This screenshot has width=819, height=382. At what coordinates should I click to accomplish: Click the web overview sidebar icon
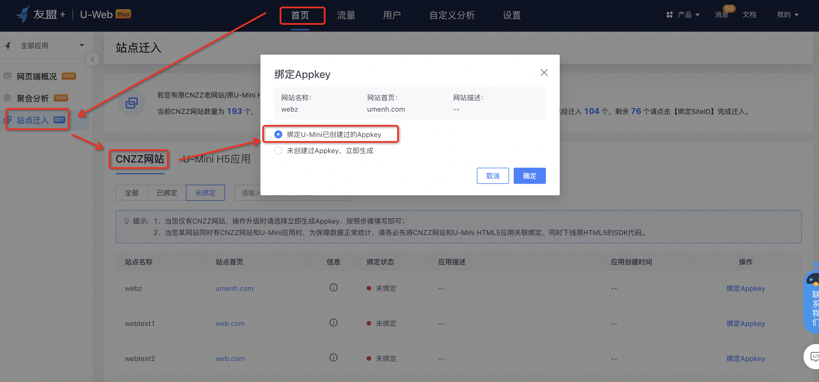click(x=8, y=76)
